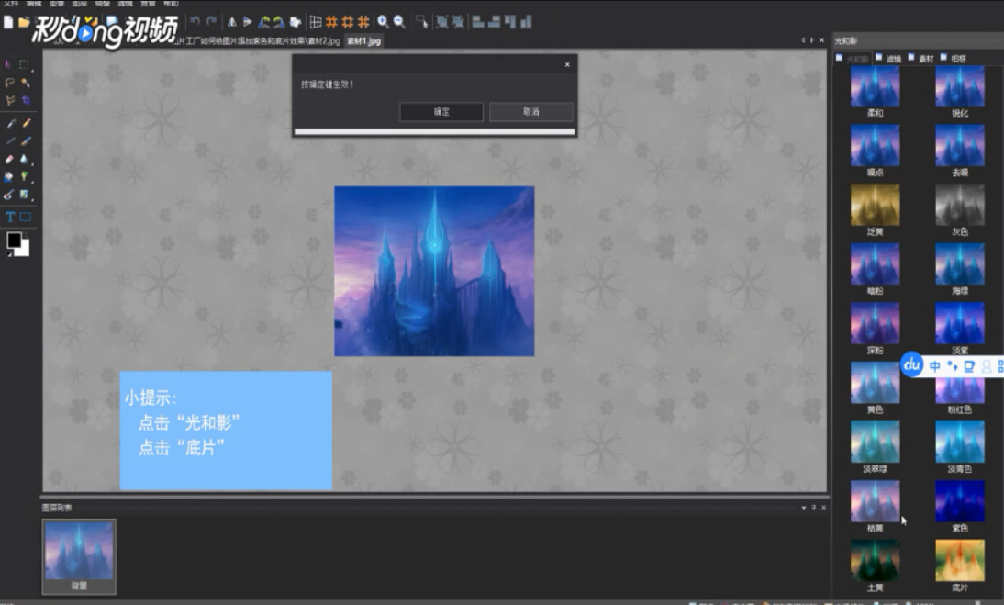Click the Baidu input method du icon
1004x605 pixels.
pos(911,364)
